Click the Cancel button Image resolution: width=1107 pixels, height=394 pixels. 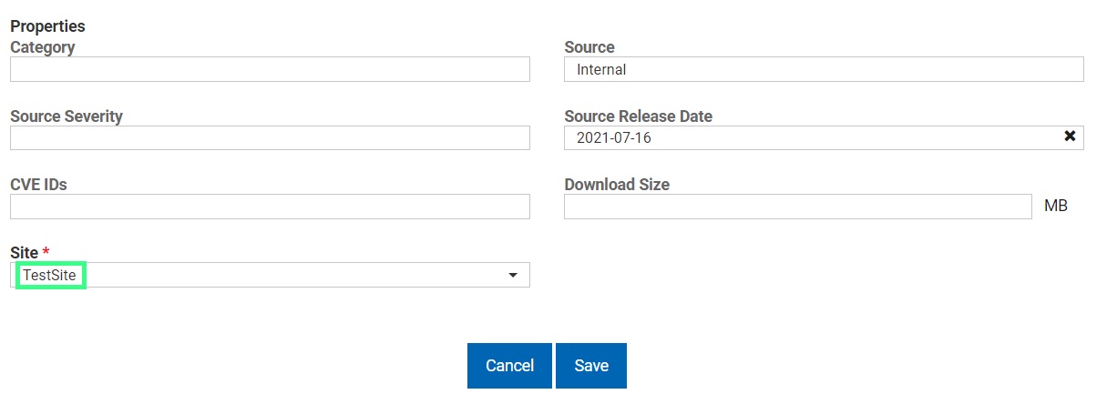pos(509,366)
